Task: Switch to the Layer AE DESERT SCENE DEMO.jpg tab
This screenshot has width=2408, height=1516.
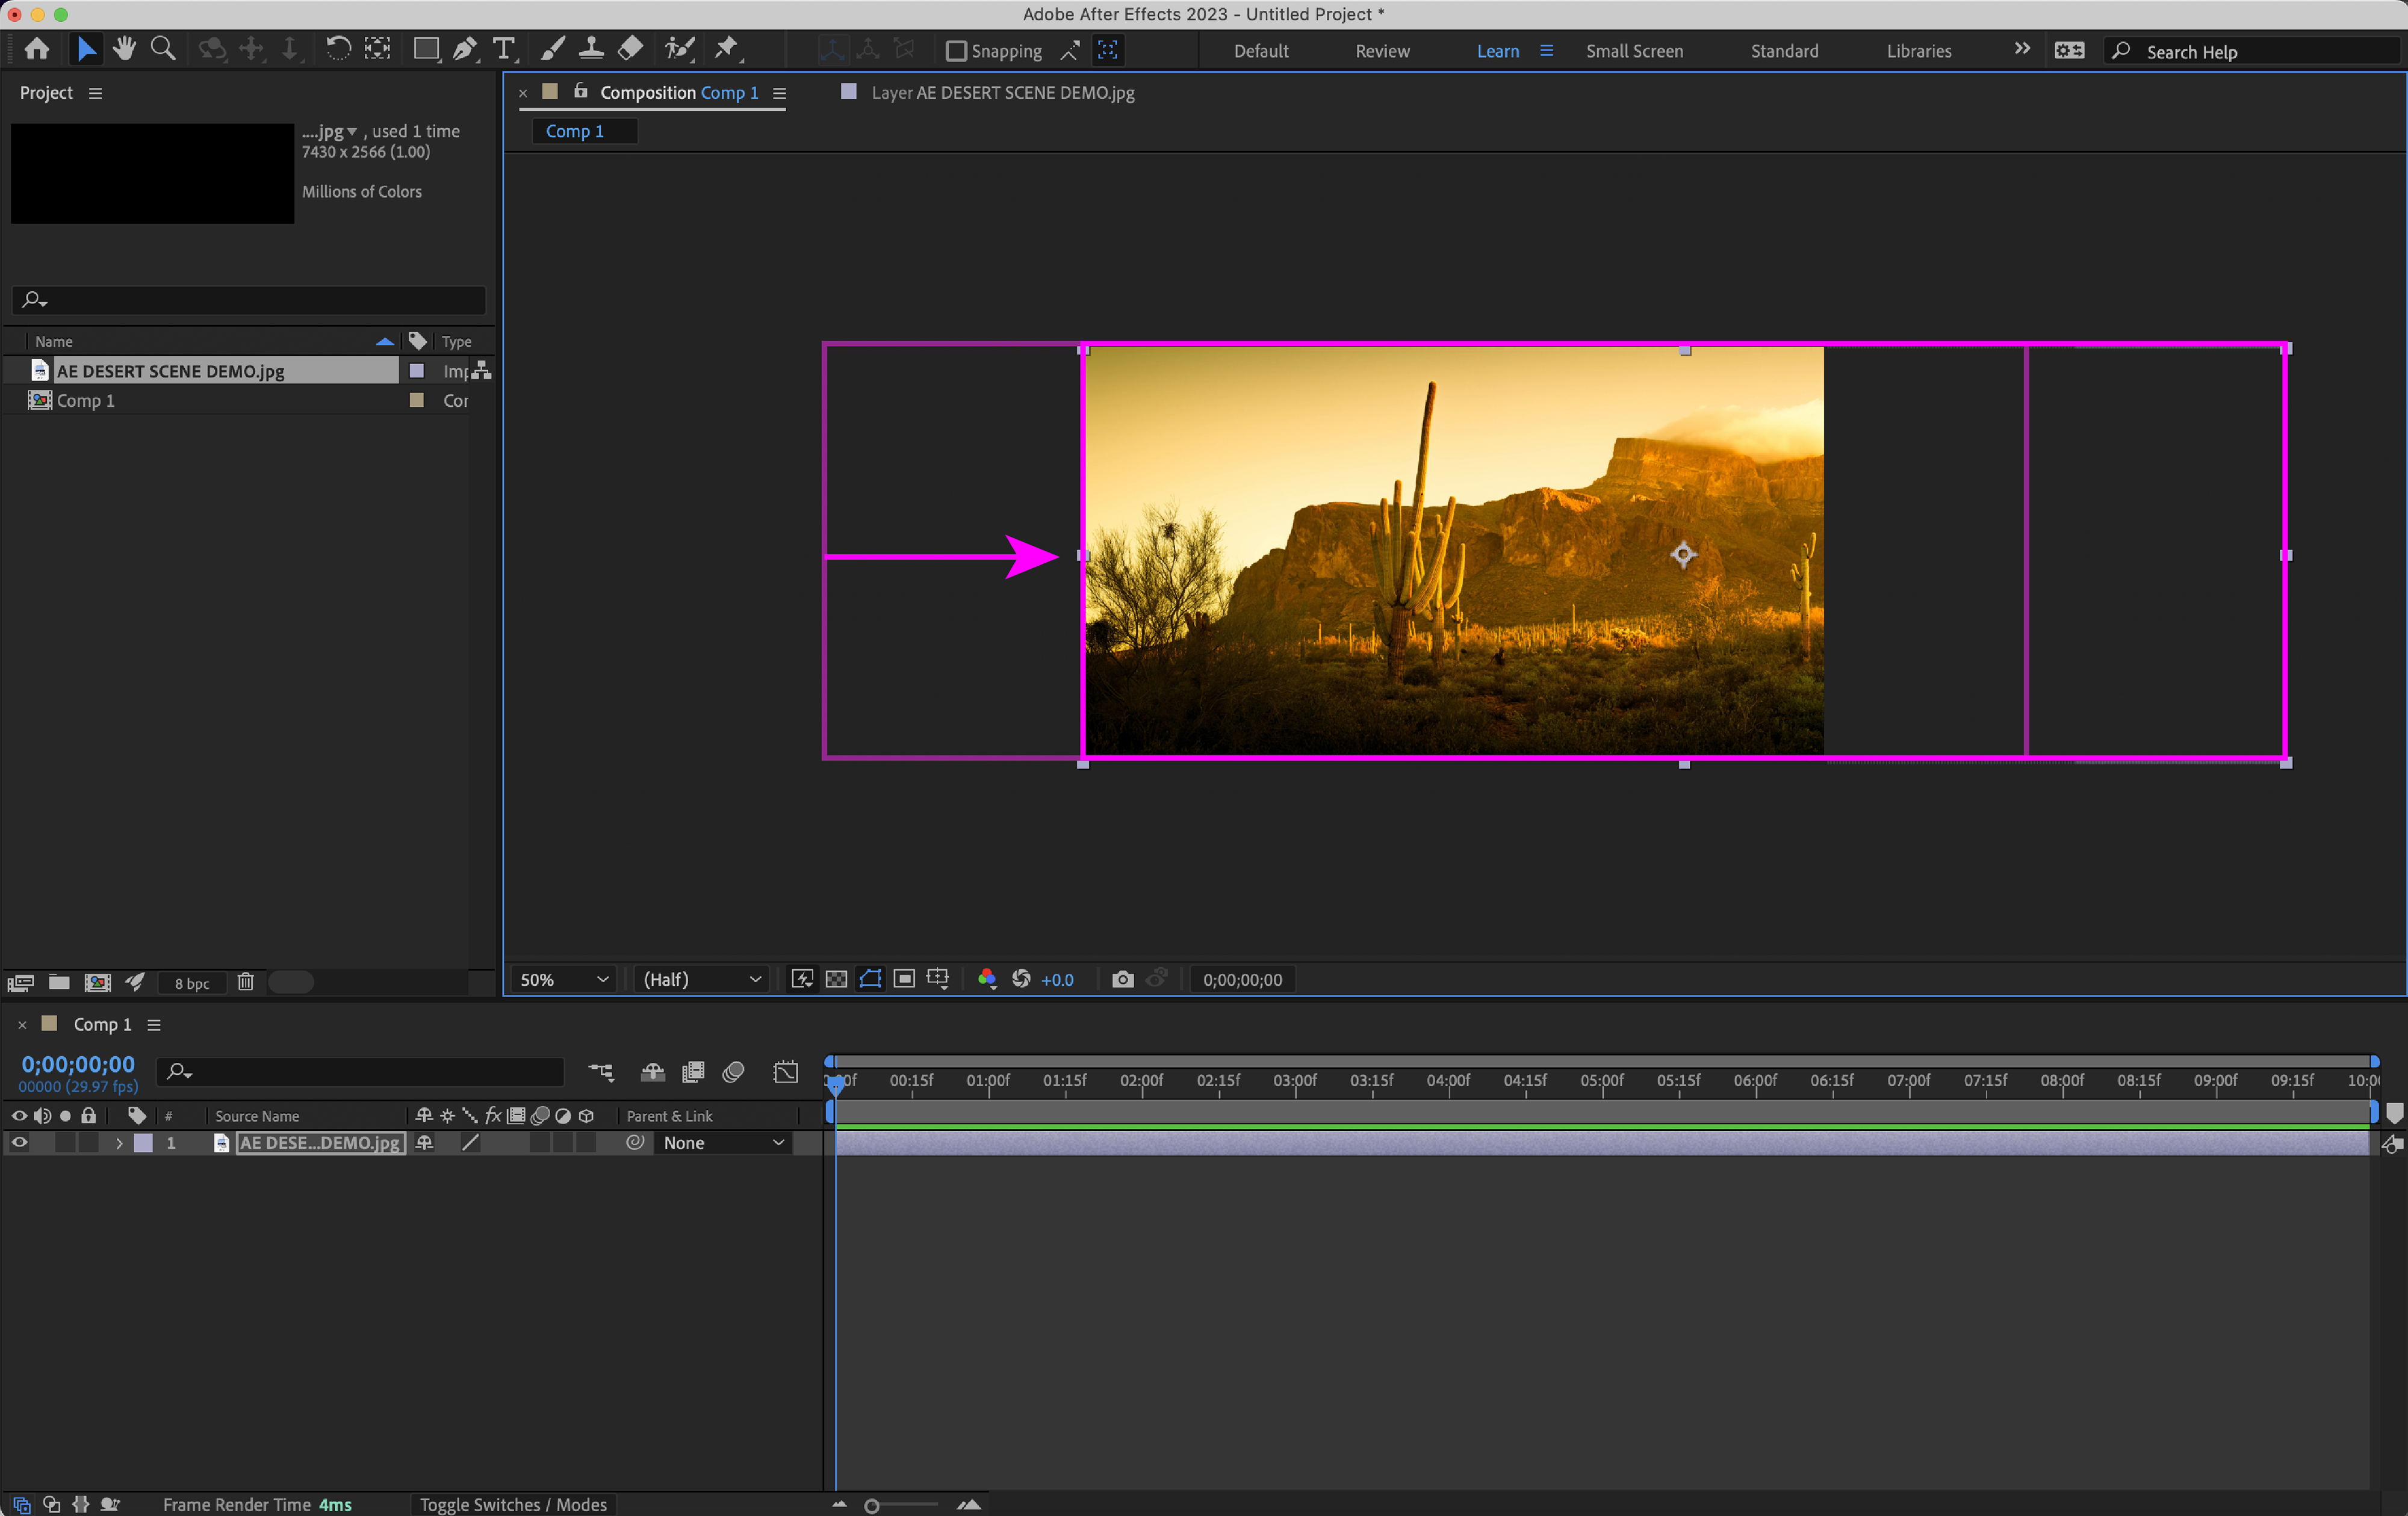Action: 1001,93
